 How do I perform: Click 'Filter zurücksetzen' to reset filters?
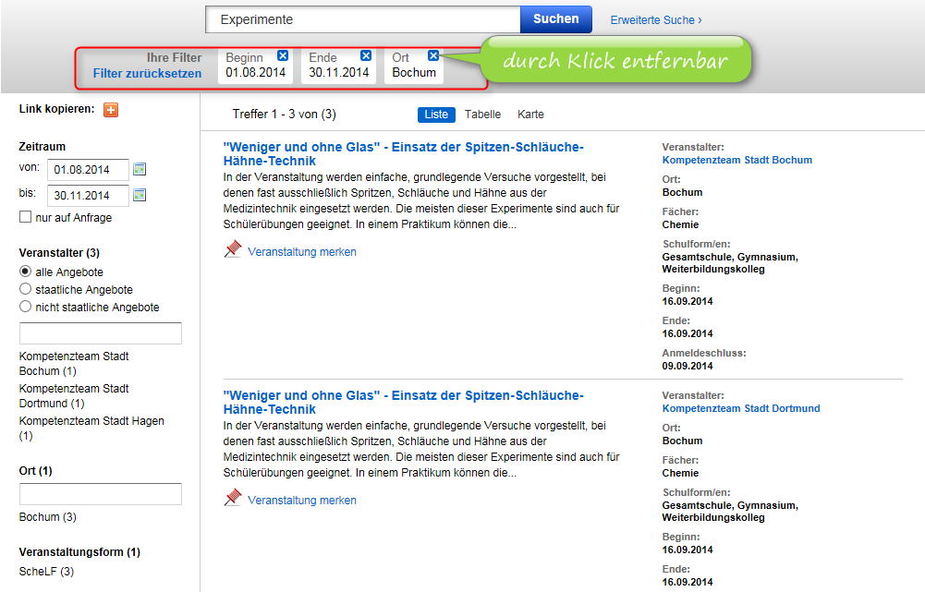pyautogui.click(x=147, y=73)
